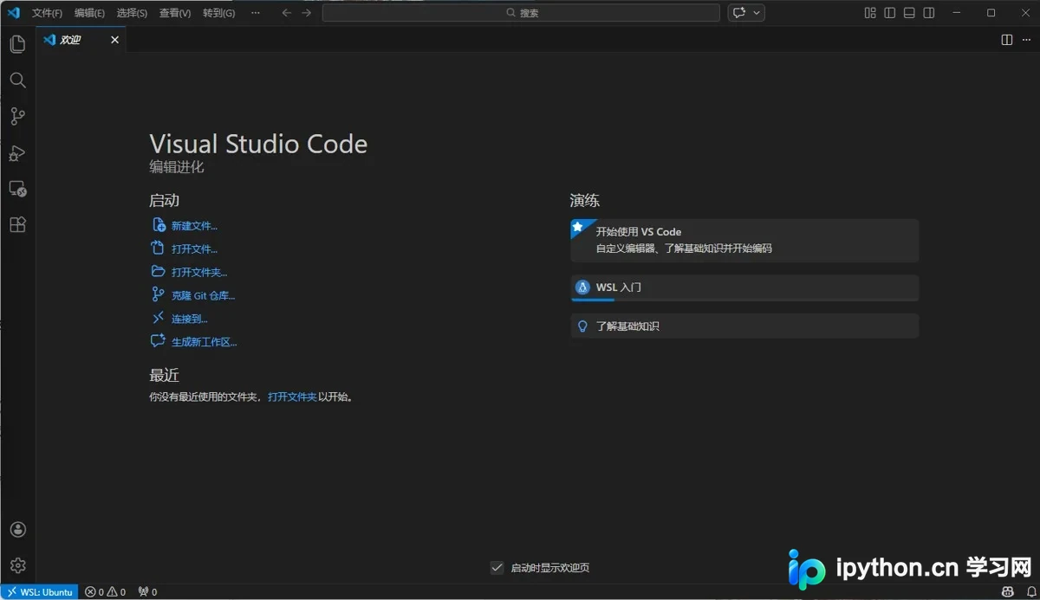Click 新建文件... link
This screenshot has height=600, width=1040.
[x=194, y=226]
